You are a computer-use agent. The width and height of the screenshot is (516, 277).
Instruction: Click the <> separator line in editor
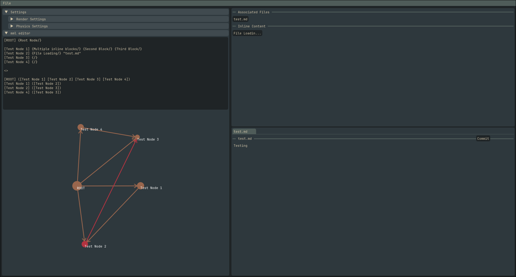6,71
